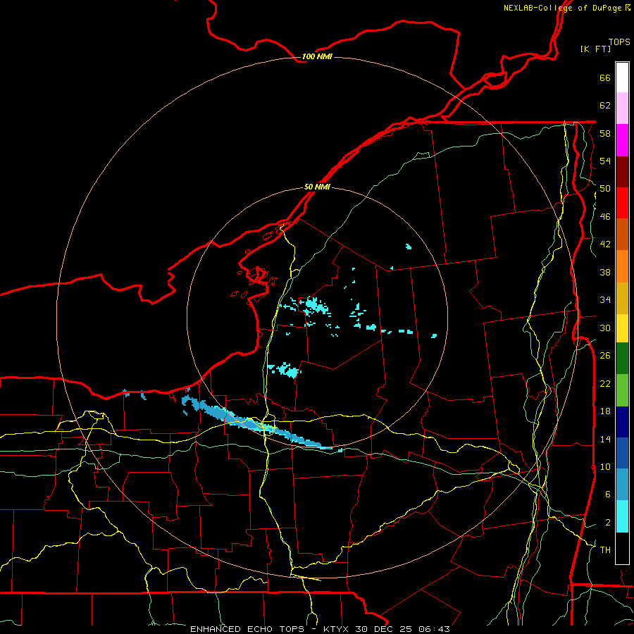Click the 46 legend label
The width and height of the screenshot is (634, 634).
click(x=605, y=216)
